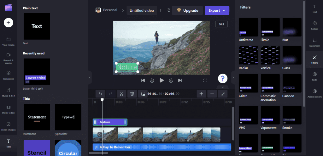This screenshot has height=156, width=323.
Task: Skip to start of the video
Action: click(143, 81)
